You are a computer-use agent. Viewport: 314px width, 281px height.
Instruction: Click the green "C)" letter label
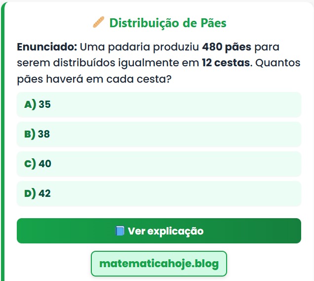pos(30,164)
